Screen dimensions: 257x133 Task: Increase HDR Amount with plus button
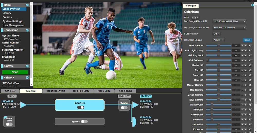pyautogui.click(x=245, y=46)
